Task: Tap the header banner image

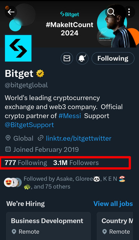Action: [x=70, y=24]
